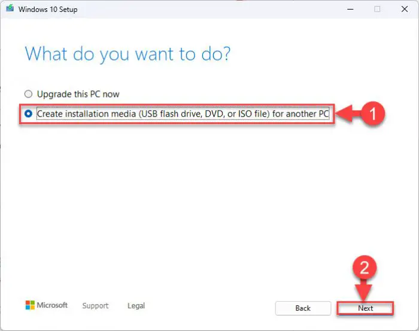Screen dimensions: 419x331
Task: Go Back to the previous step
Action: pos(303,308)
